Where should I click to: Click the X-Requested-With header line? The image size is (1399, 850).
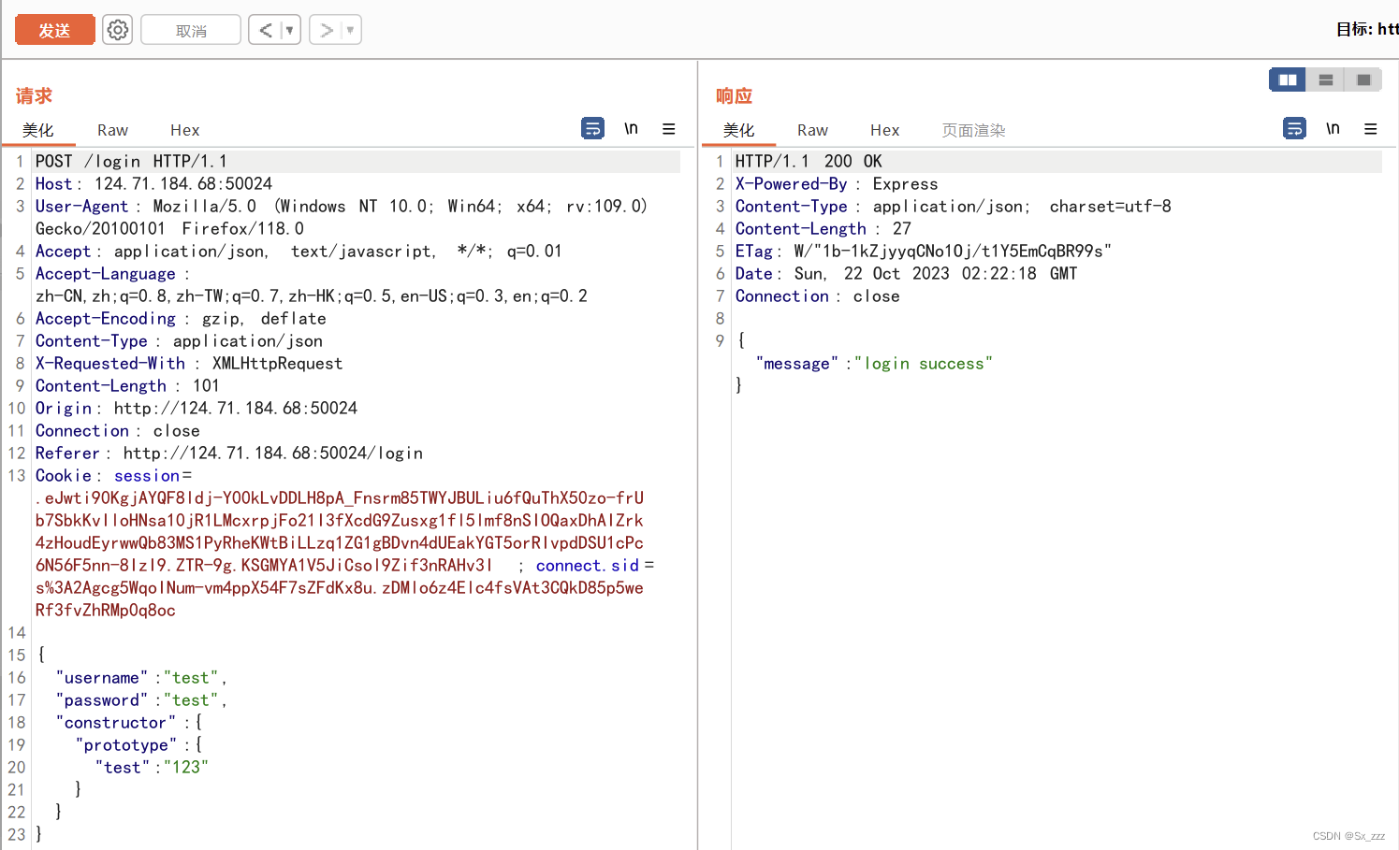(x=189, y=364)
